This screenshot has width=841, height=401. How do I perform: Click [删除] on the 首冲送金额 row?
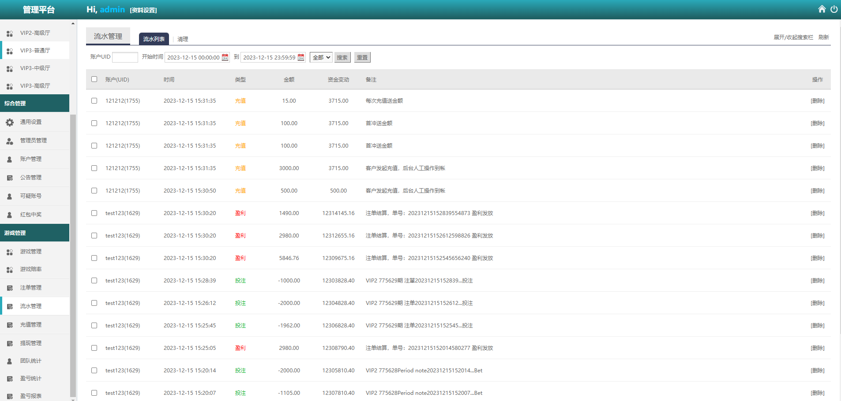pos(818,123)
